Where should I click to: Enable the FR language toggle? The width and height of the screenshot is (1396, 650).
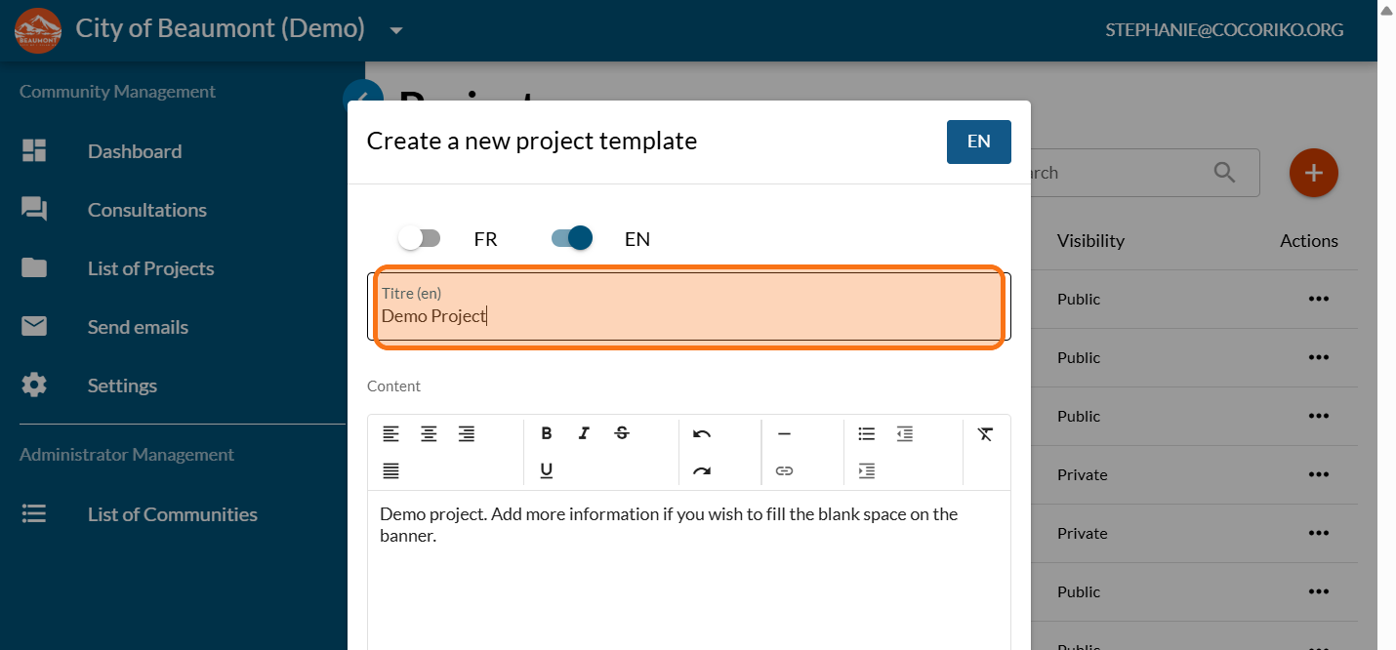click(420, 239)
